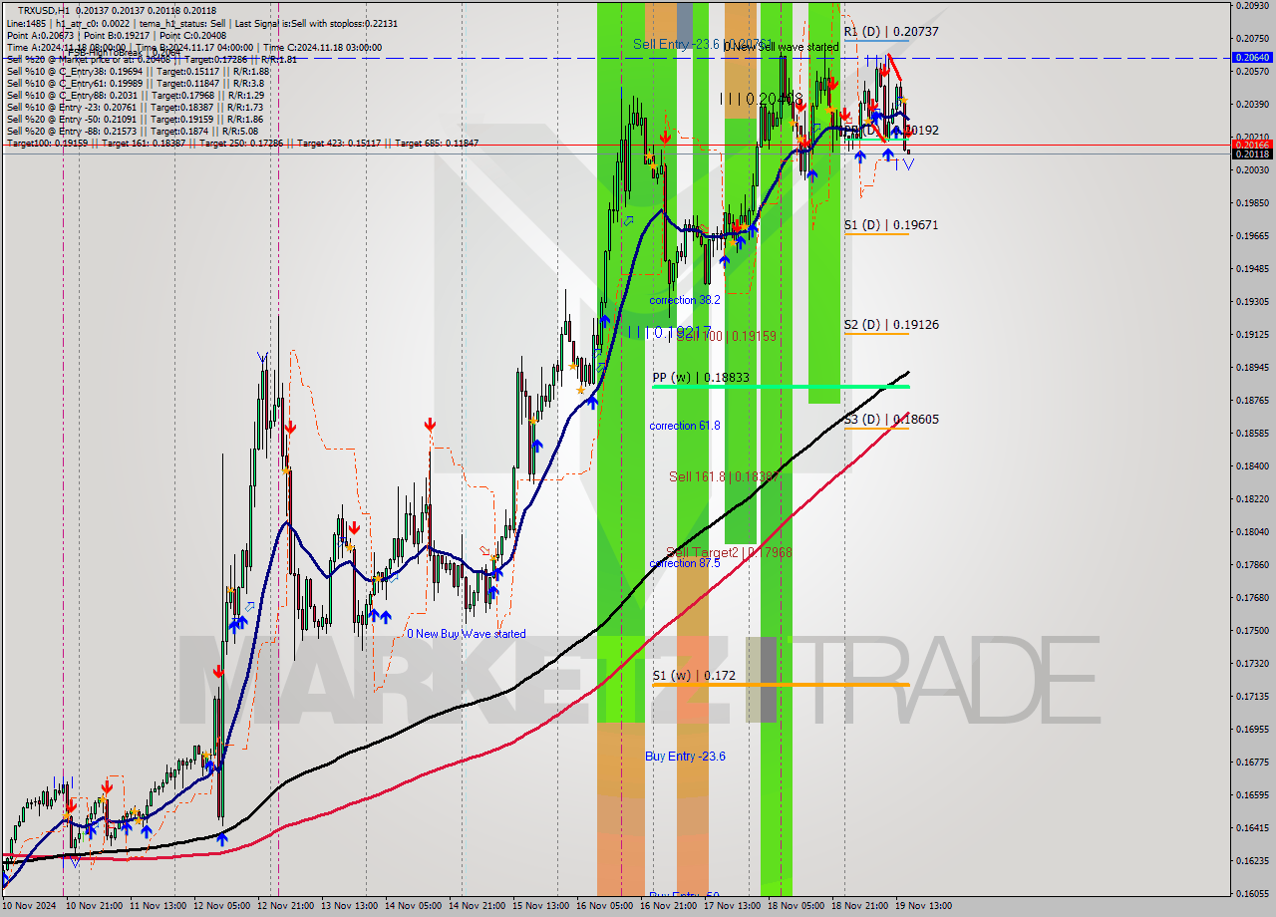
Task: Click the '18 Nov 05:00' time axis label
Action: 797,906
